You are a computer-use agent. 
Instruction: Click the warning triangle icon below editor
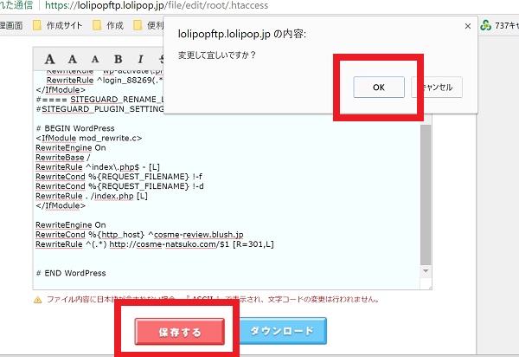pyautogui.click(x=38, y=300)
